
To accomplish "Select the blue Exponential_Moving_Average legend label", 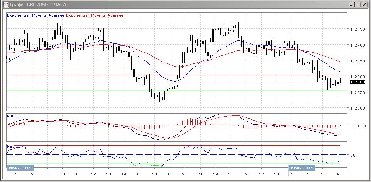I will (35, 15).
